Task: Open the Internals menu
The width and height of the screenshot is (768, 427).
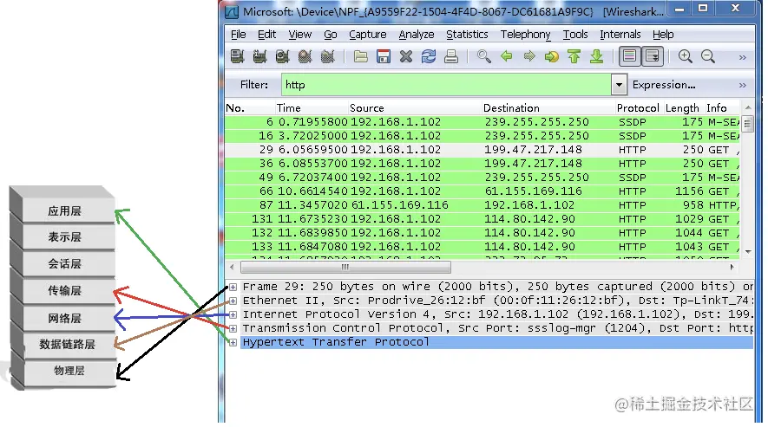Action: (620, 35)
